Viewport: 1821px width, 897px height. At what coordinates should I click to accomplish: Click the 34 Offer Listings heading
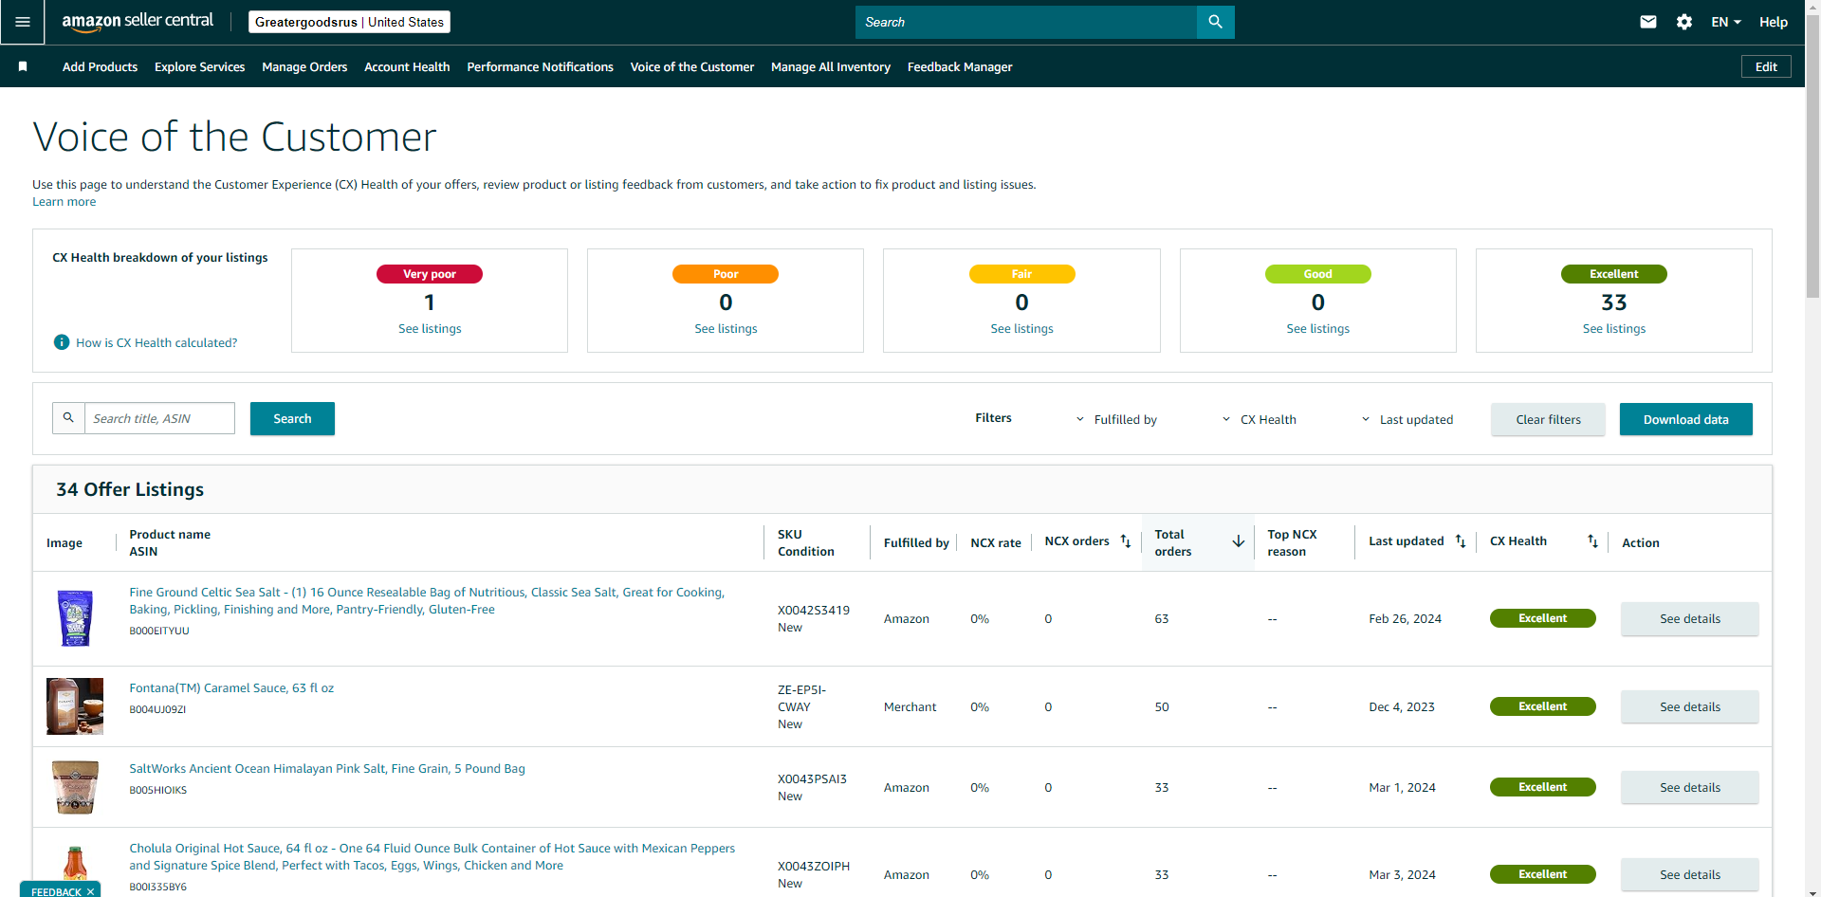(130, 489)
